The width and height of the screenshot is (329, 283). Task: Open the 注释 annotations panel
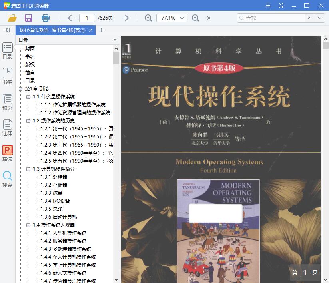click(x=7, y=128)
